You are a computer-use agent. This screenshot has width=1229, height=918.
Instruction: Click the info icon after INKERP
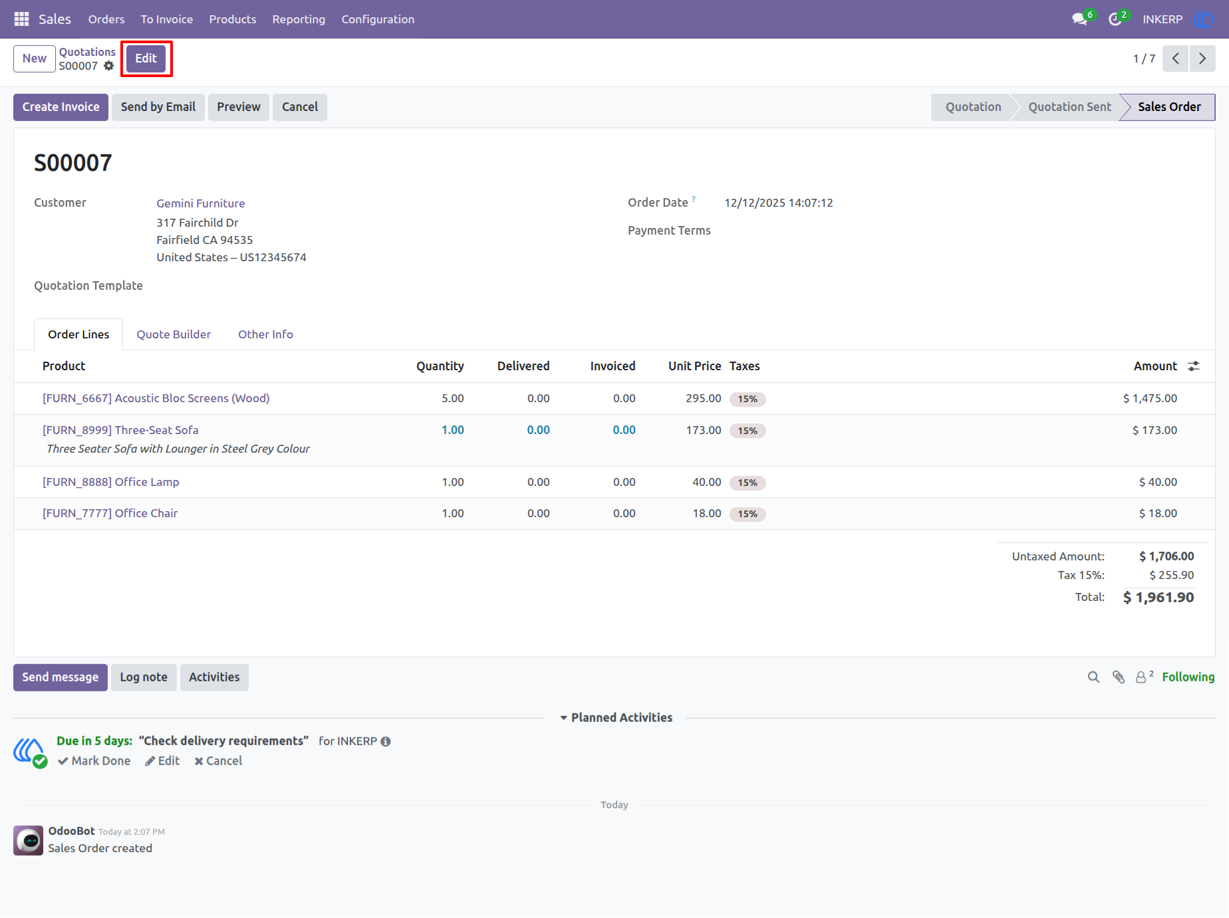(x=386, y=742)
